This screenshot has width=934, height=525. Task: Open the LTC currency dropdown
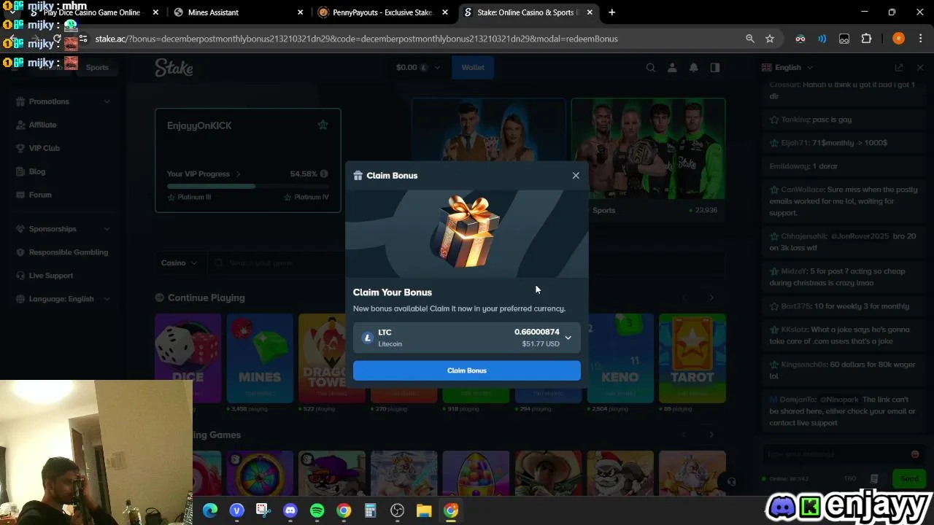click(x=467, y=338)
